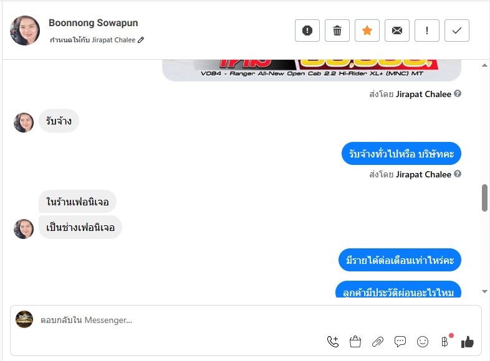Start a call with phone plus icon

[x=333, y=342]
